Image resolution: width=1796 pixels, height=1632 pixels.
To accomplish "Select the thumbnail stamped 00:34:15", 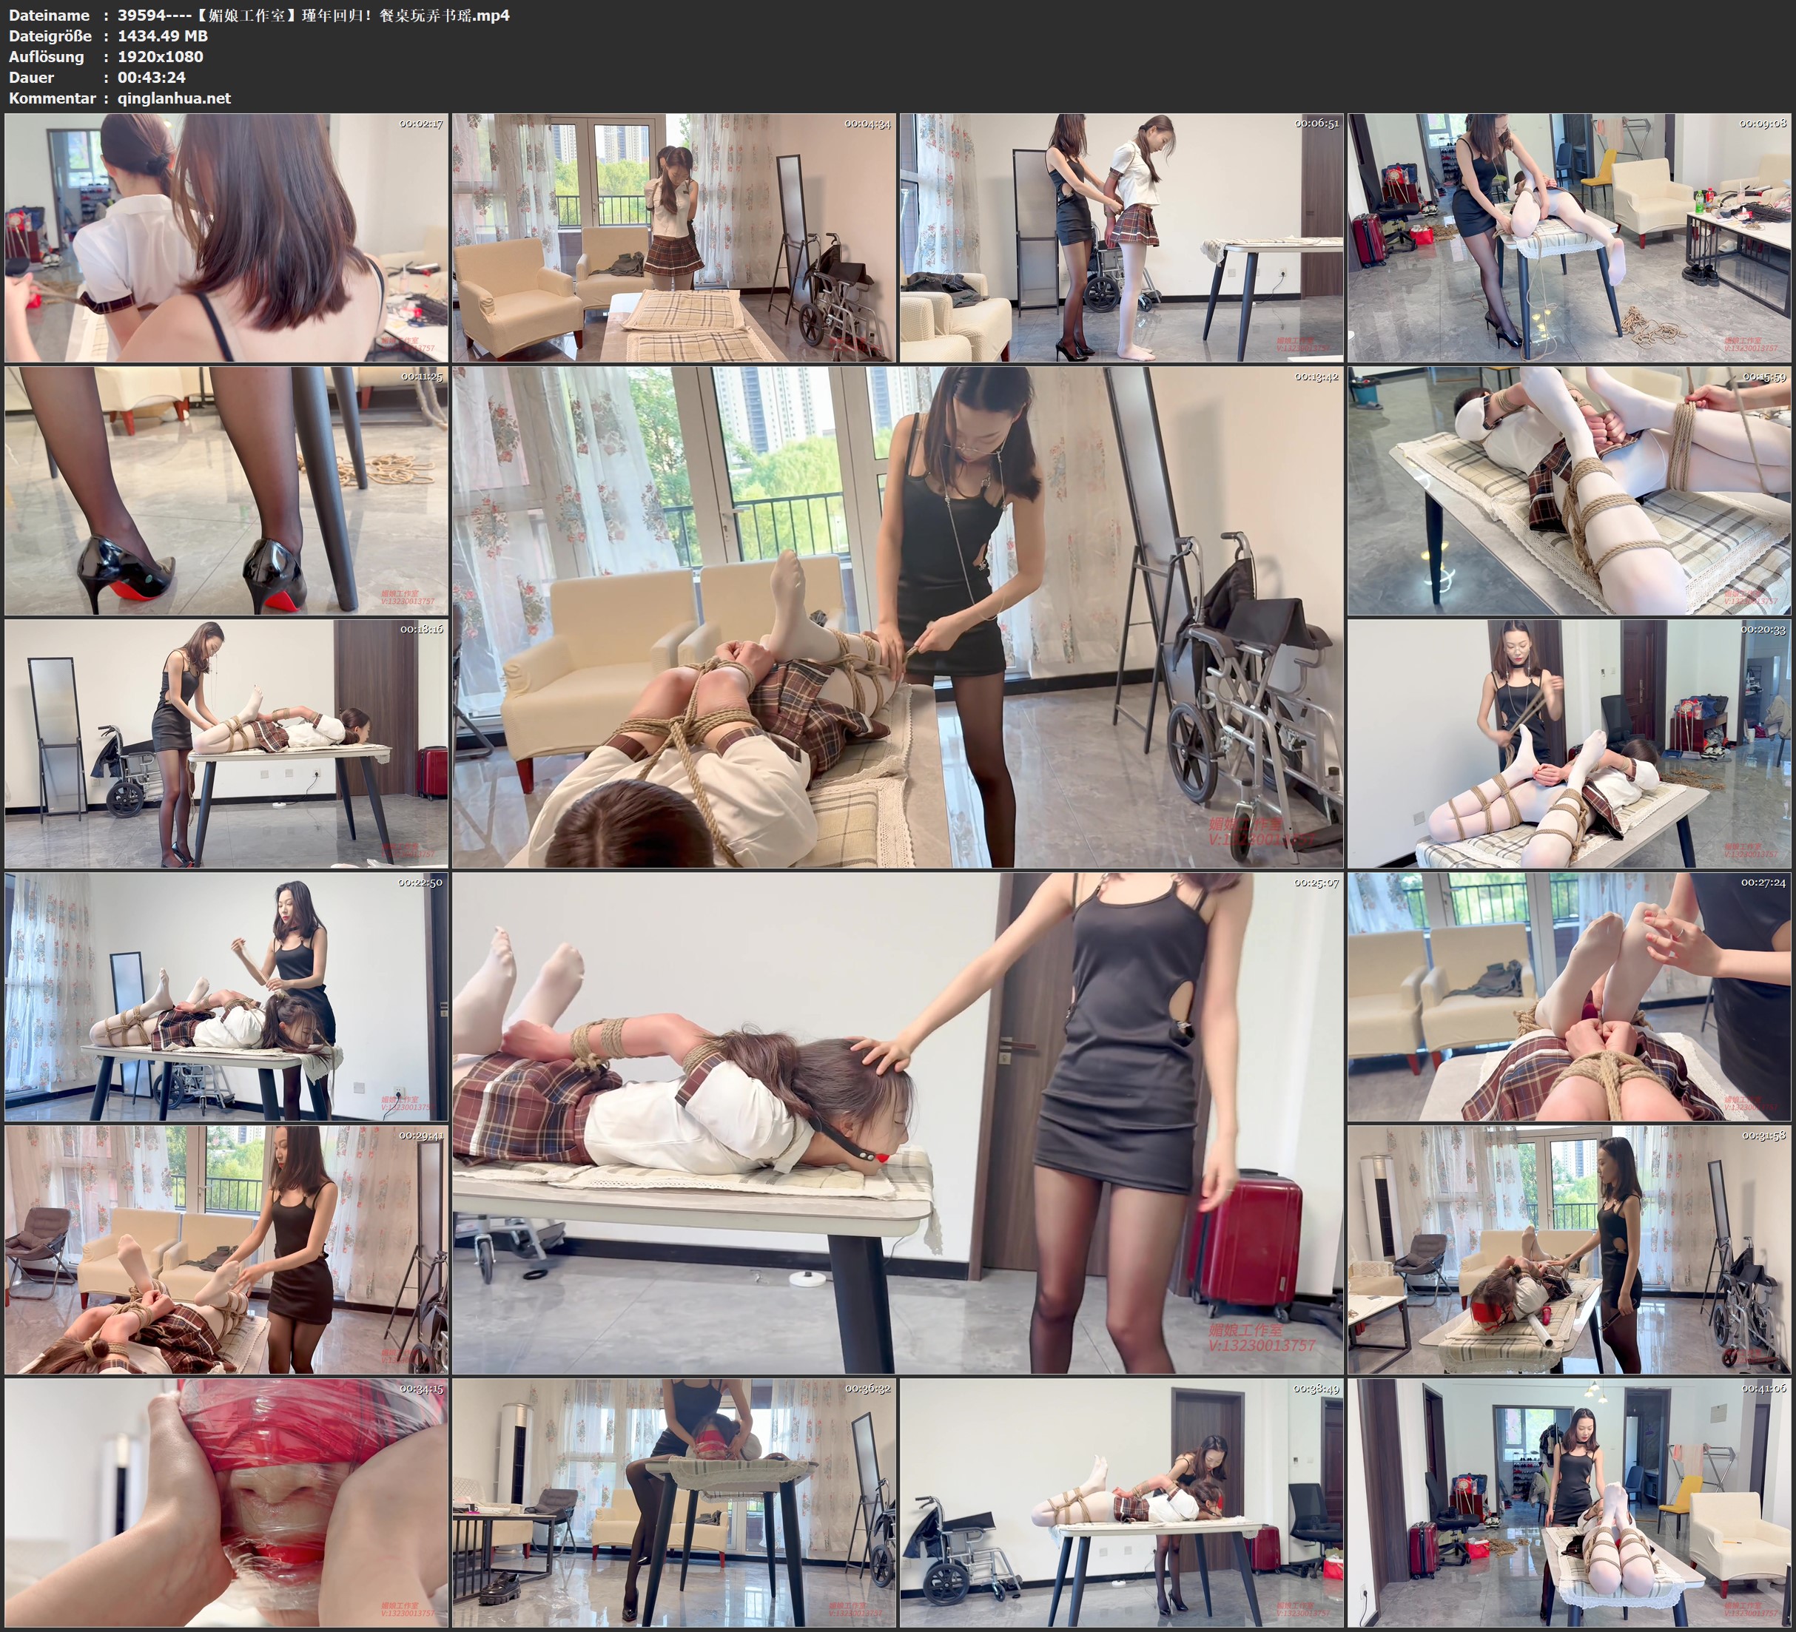I will pyautogui.click(x=226, y=1502).
